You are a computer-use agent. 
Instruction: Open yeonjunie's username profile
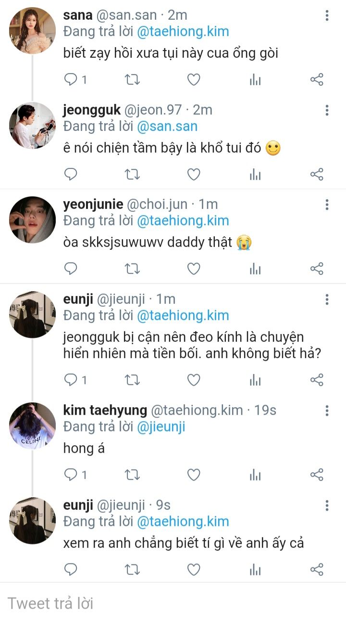(93, 205)
